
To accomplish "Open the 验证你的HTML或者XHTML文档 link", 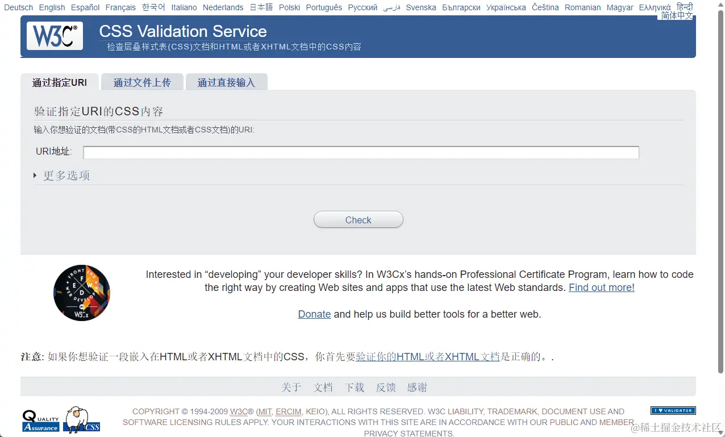I will (428, 357).
